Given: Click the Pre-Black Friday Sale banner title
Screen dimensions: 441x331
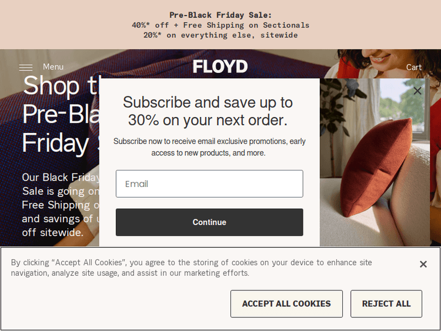Looking at the screenshot, I should point(220,15).
